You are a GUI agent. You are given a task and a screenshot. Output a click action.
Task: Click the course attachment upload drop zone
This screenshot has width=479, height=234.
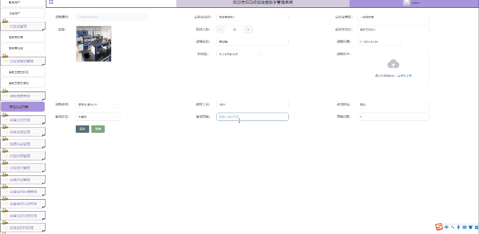point(393,68)
